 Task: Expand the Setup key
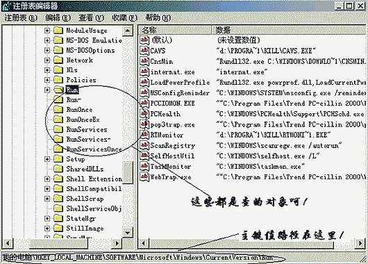click(47, 159)
